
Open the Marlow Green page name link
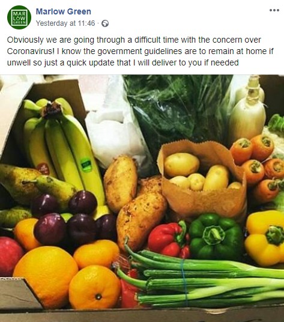coord(64,11)
